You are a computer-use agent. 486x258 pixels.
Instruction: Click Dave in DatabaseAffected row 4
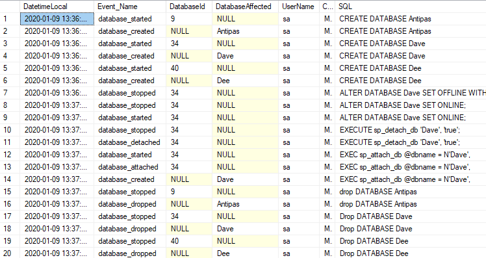pyautogui.click(x=245, y=56)
